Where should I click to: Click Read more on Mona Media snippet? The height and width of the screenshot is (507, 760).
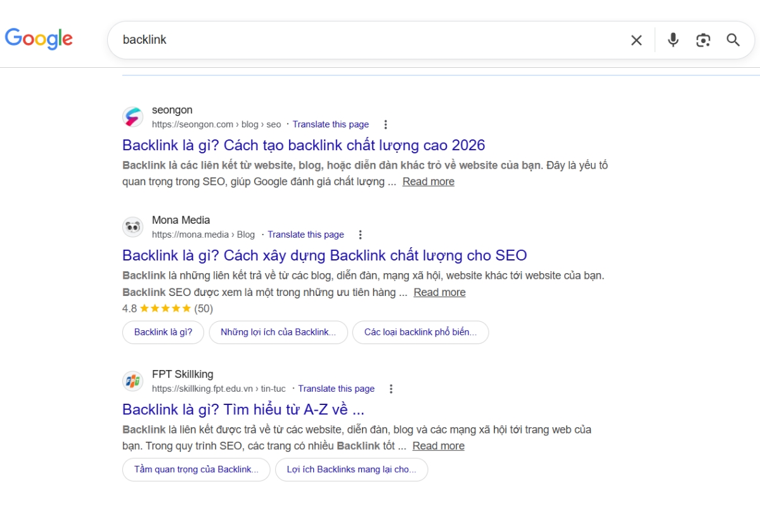[440, 292]
